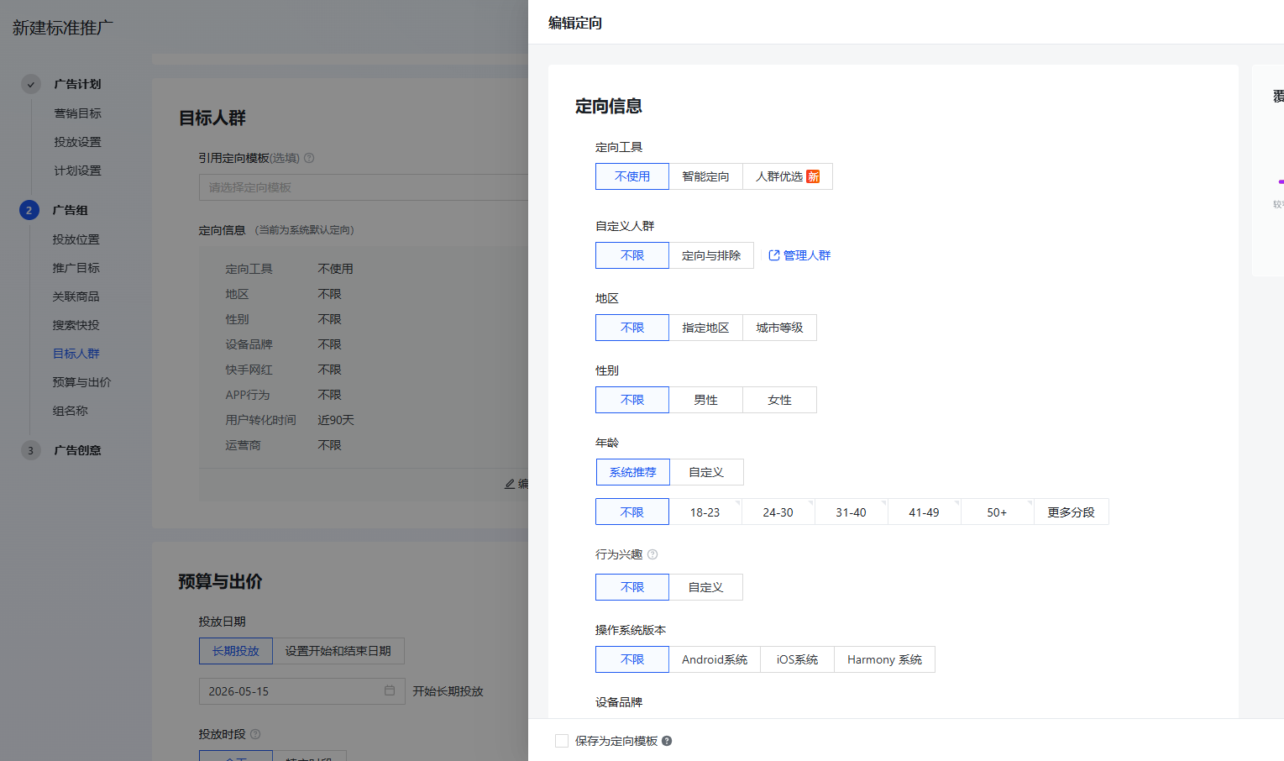
Task: Click 广告计划 step label
Action: coord(77,84)
